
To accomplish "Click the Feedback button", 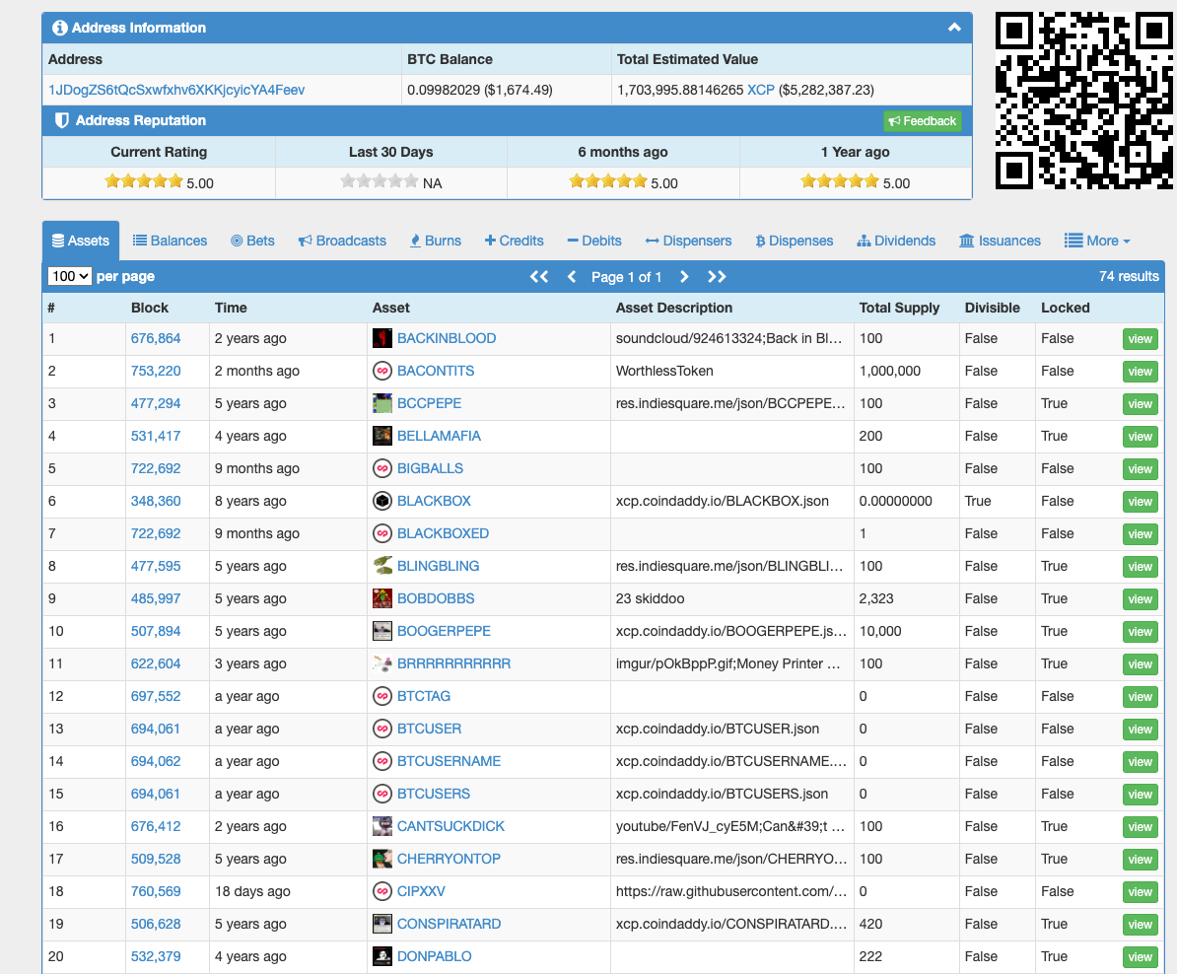I will point(923,121).
